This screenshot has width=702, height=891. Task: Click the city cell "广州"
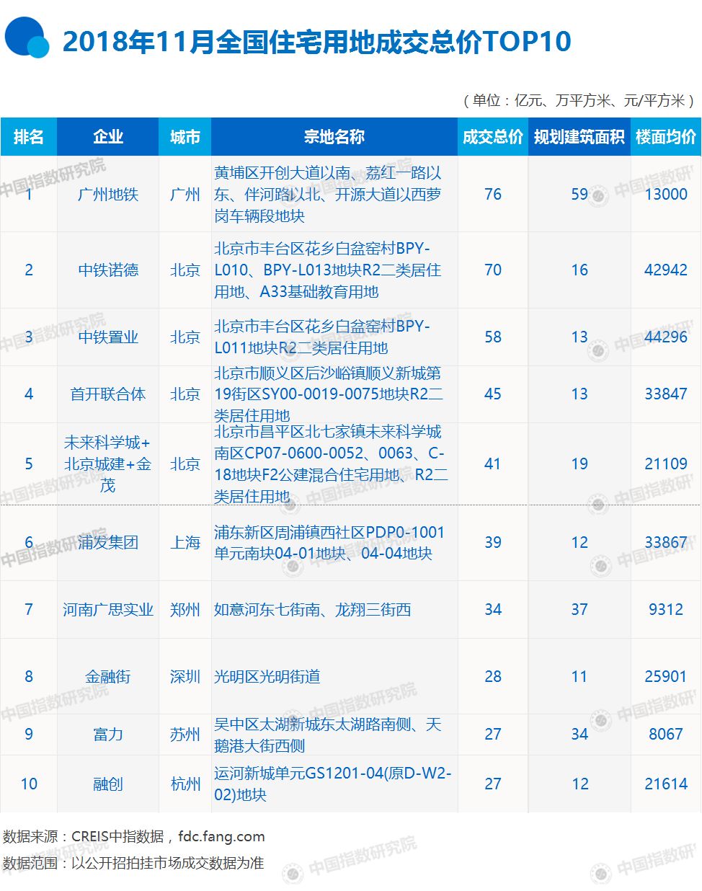point(185,195)
